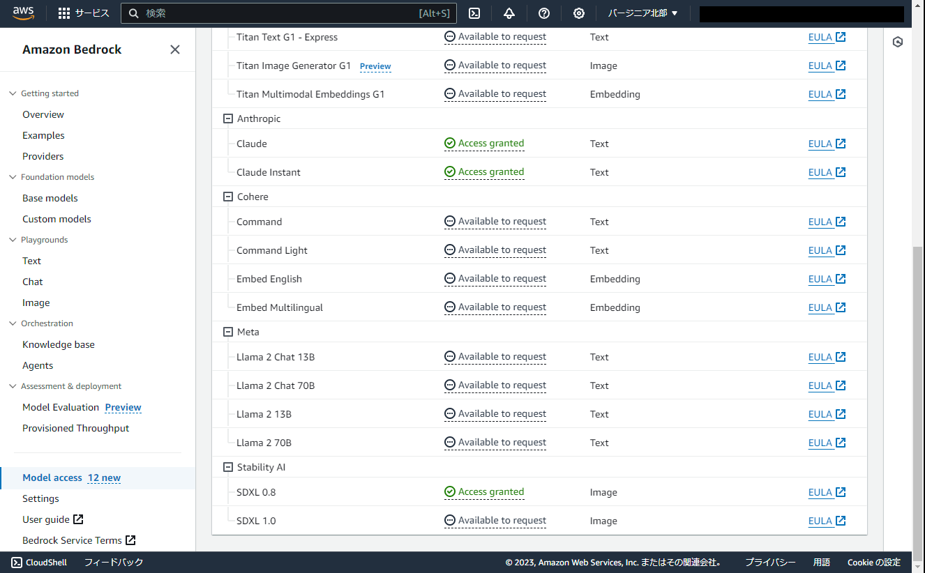Click the pending icon for Command status
This screenshot has width=925, height=573.
[x=450, y=222]
